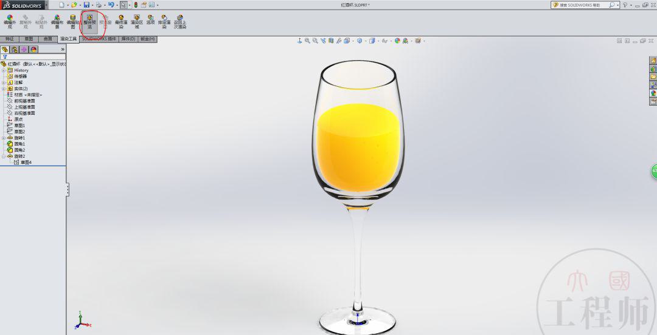Click the Undo arrow icon
657x335 pixels.
[x=111, y=5]
